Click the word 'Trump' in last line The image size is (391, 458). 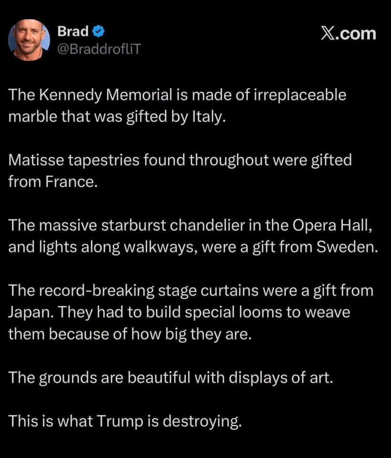(120, 422)
